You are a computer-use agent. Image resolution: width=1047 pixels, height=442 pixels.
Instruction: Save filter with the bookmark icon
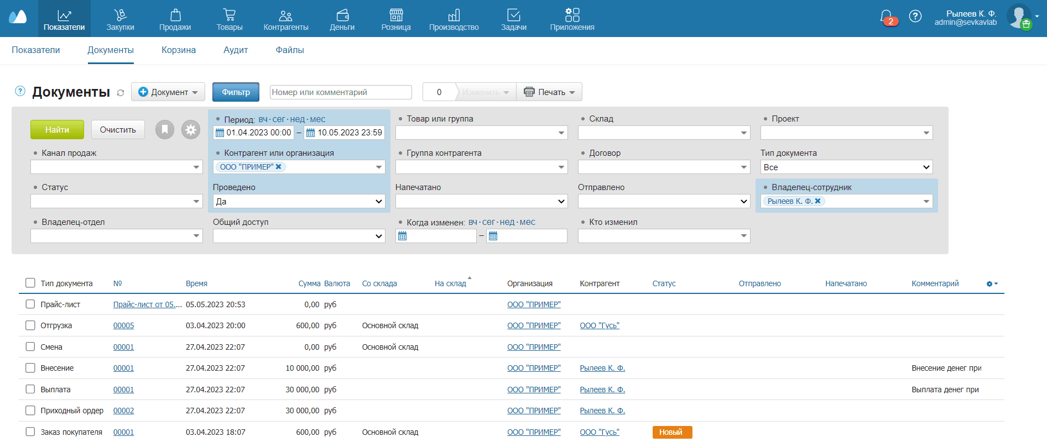pyautogui.click(x=165, y=130)
